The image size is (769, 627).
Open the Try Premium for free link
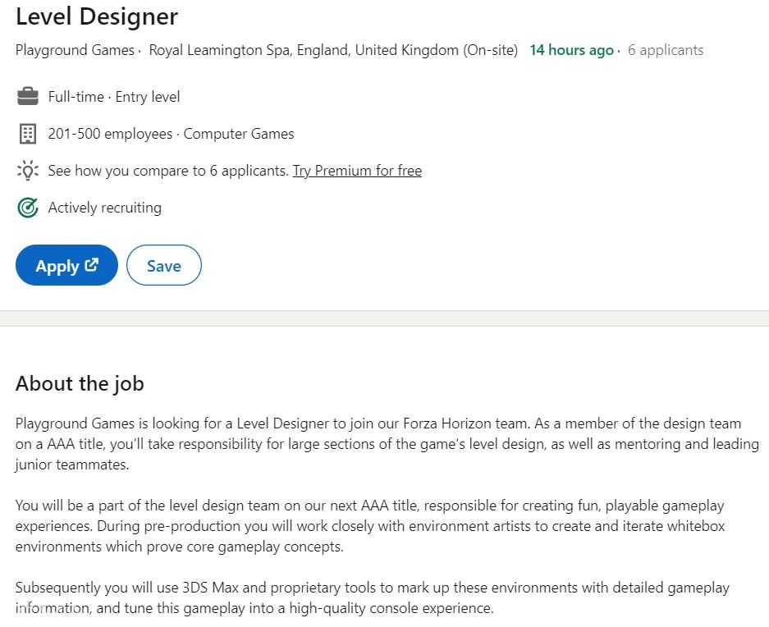coord(357,171)
